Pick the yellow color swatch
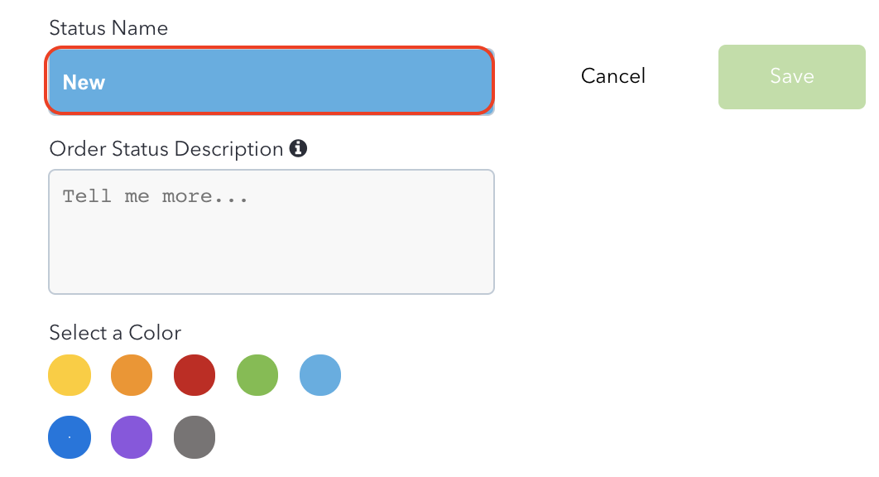 coord(70,375)
